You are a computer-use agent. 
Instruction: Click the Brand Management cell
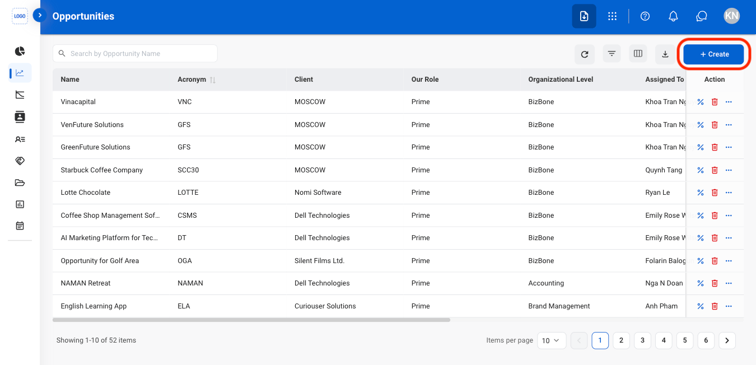click(x=559, y=306)
